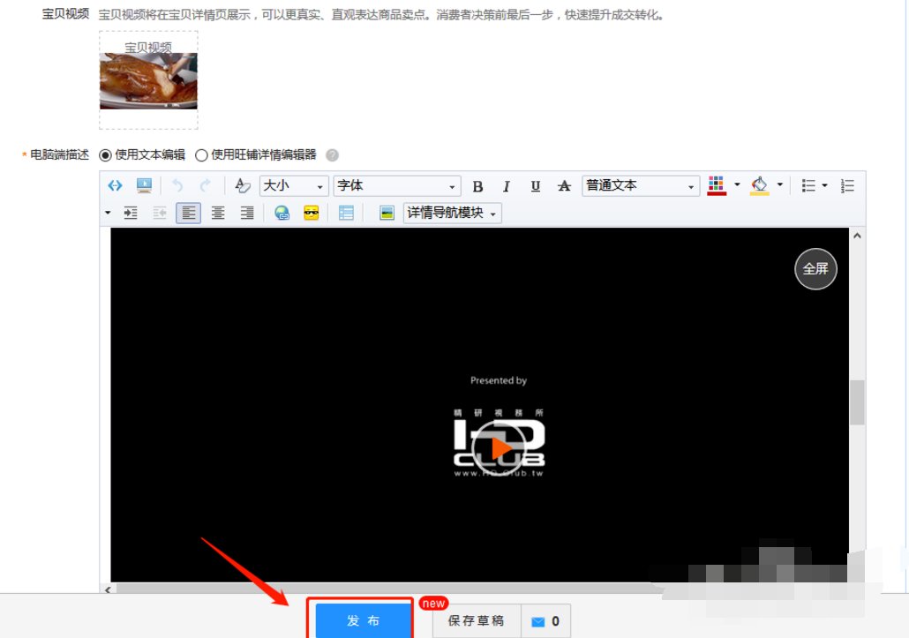Select 使用文本编辑 radio option
This screenshot has height=638, width=909.
tap(105, 155)
